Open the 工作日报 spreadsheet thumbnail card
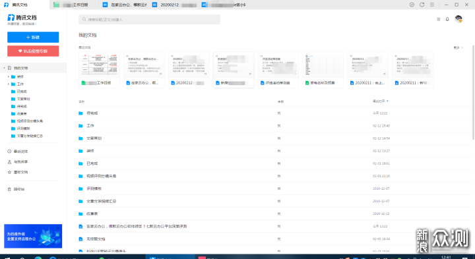 coord(99,70)
